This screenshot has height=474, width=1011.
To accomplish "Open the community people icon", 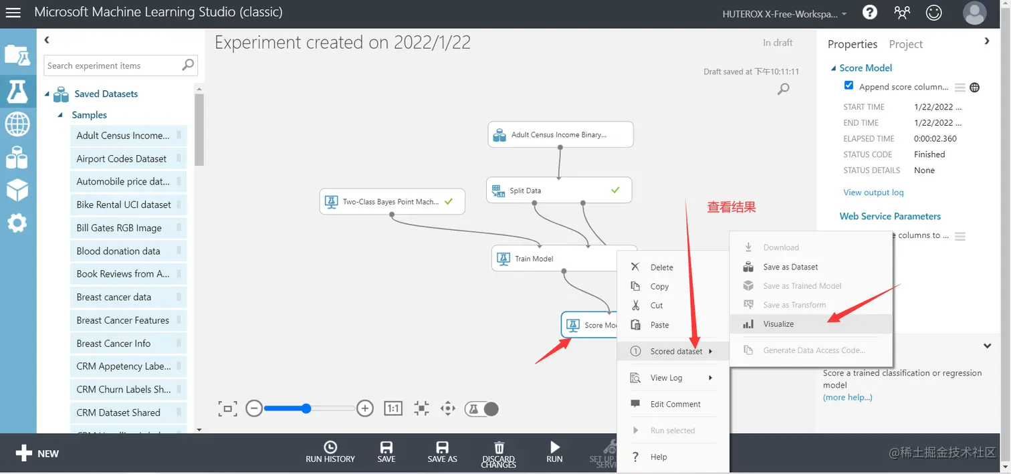I will (x=901, y=12).
